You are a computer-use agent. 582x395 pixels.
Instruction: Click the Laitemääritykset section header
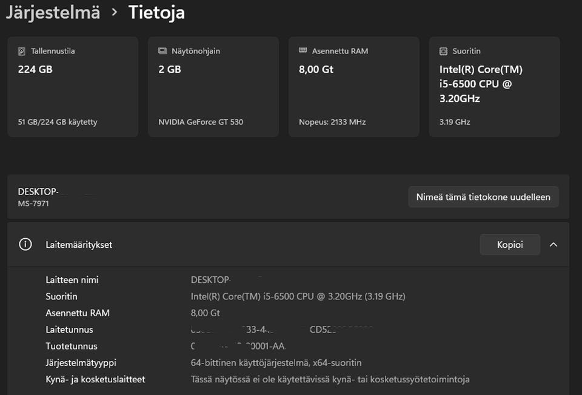point(79,245)
